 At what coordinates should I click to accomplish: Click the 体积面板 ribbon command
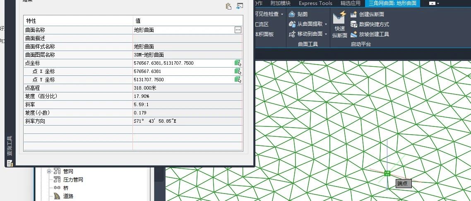pyautogui.click(x=264, y=34)
